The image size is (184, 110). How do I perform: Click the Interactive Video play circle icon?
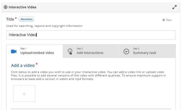[x=6, y=7]
